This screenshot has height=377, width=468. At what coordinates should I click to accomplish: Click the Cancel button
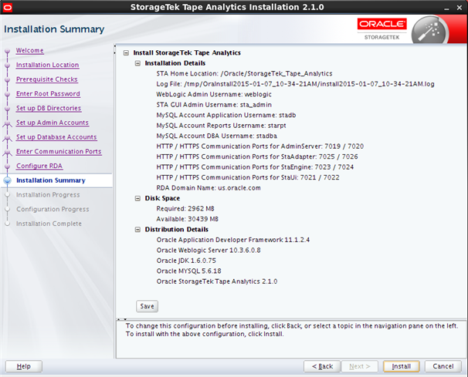click(x=443, y=366)
